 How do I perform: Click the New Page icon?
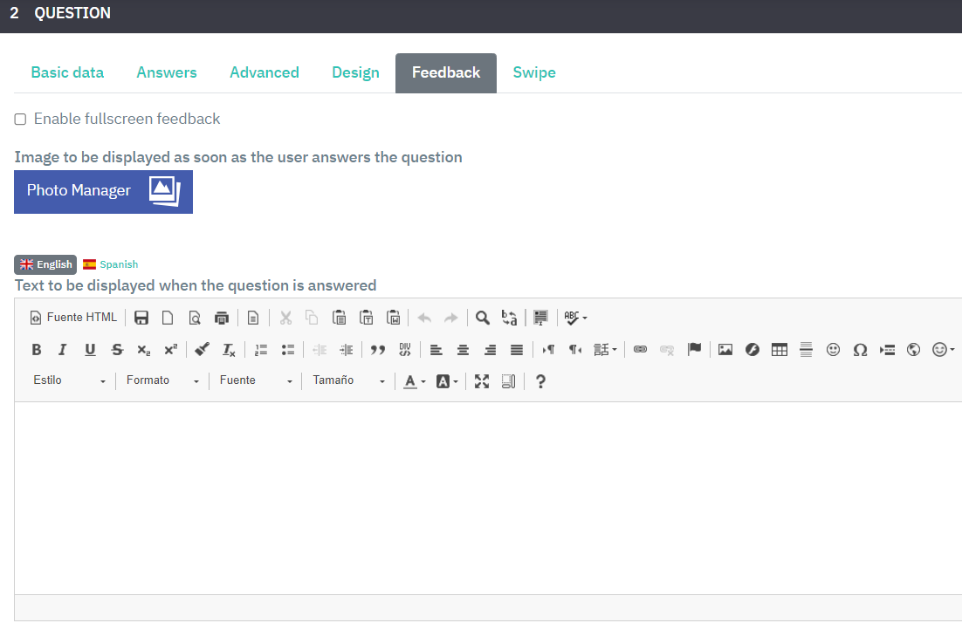pos(168,317)
